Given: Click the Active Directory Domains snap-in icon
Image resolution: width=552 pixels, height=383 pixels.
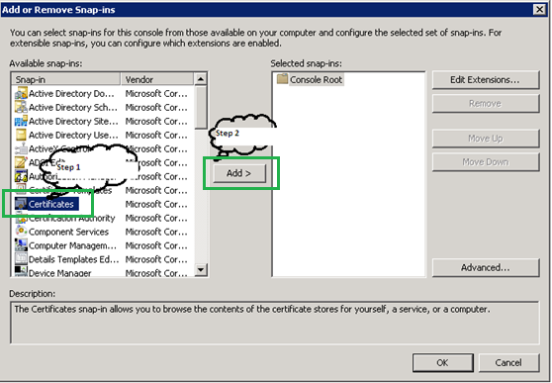Looking at the screenshot, I should [x=21, y=93].
